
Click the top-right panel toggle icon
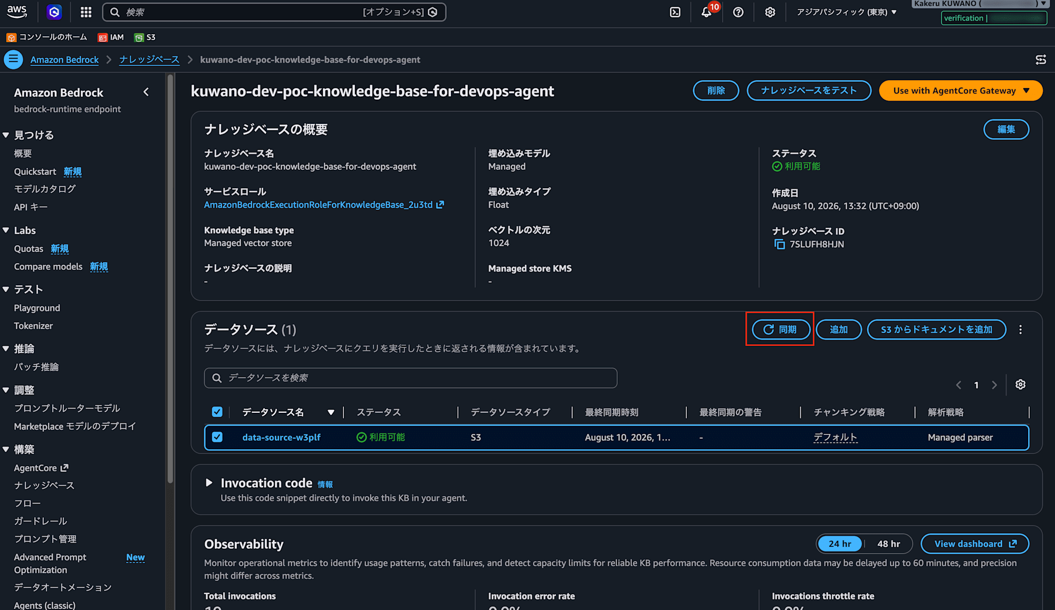click(x=1041, y=60)
